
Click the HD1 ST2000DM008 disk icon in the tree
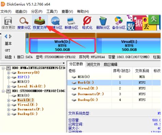(9, 91)
